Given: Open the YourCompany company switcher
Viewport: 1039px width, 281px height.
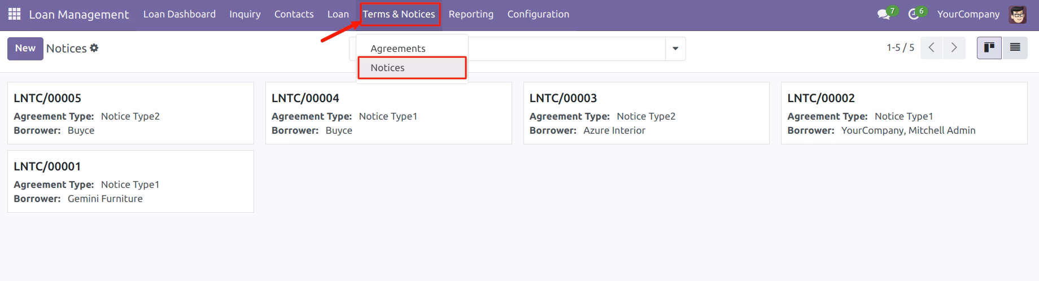Looking at the screenshot, I should pyautogui.click(x=968, y=15).
